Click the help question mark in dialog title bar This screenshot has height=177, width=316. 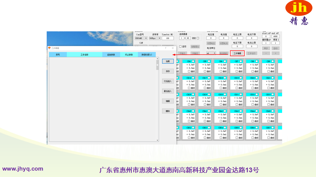pos(166,48)
